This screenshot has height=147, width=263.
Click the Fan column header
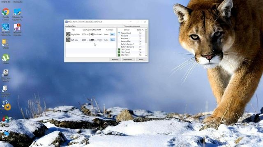pos(73,30)
